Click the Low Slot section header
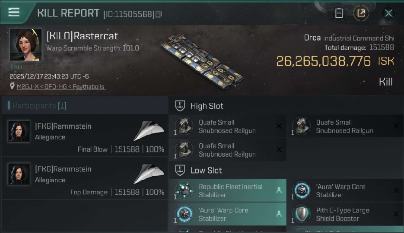This screenshot has width=404, height=233. tap(206, 171)
